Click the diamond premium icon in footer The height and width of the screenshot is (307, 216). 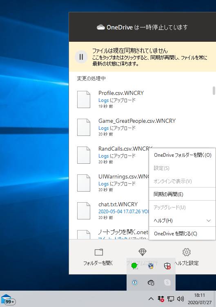(x=143, y=252)
